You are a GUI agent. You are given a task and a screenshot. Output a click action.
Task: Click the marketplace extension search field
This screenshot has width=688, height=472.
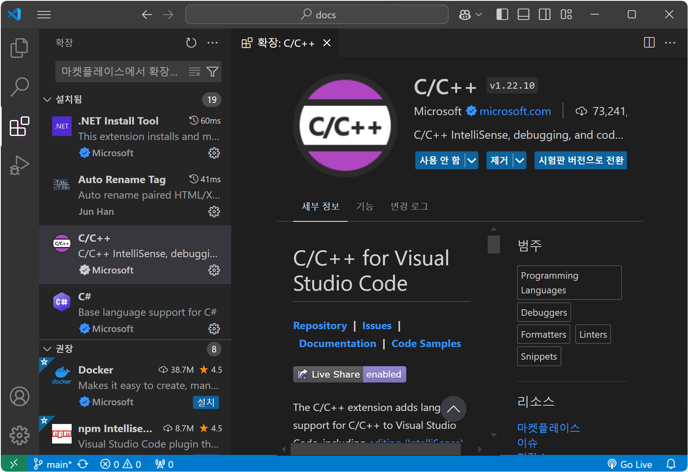(120, 72)
